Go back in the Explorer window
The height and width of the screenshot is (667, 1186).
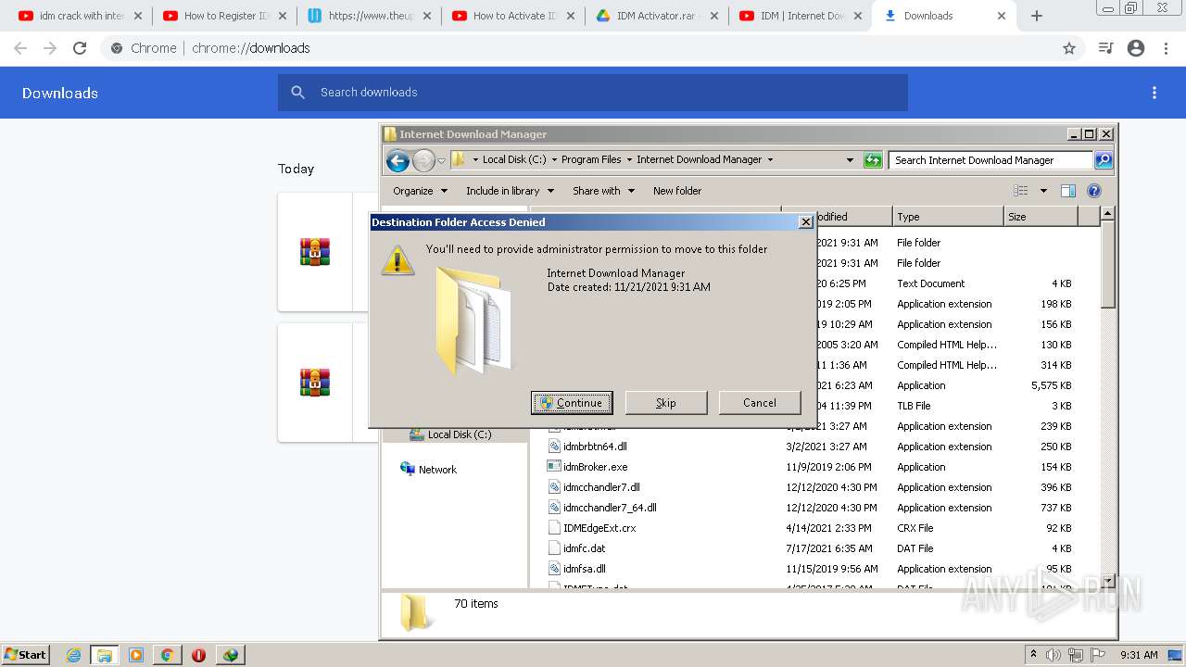[398, 160]
